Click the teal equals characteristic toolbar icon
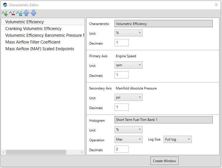Viewport: 222px width, 168px height. 19,13
